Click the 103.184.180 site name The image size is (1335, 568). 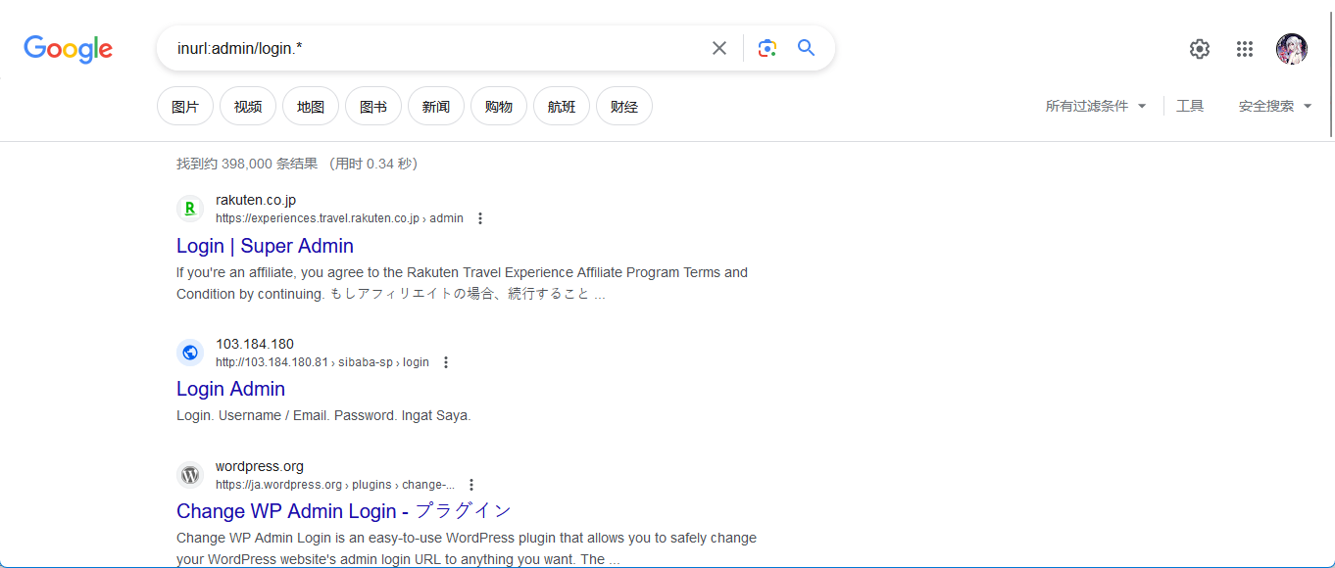255,344
